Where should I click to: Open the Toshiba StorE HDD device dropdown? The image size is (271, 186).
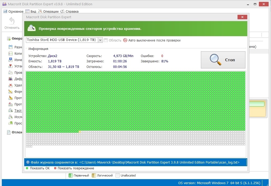pos(100,40)
